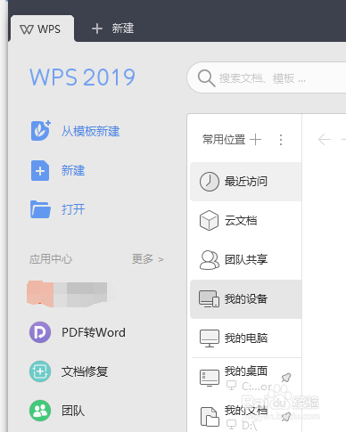
Task: Click the 最近访问 clock icon
Action: tap(210, 182)
